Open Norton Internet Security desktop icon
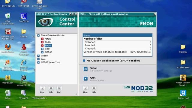The image size is (192, 108). click(x=183, y=80)
